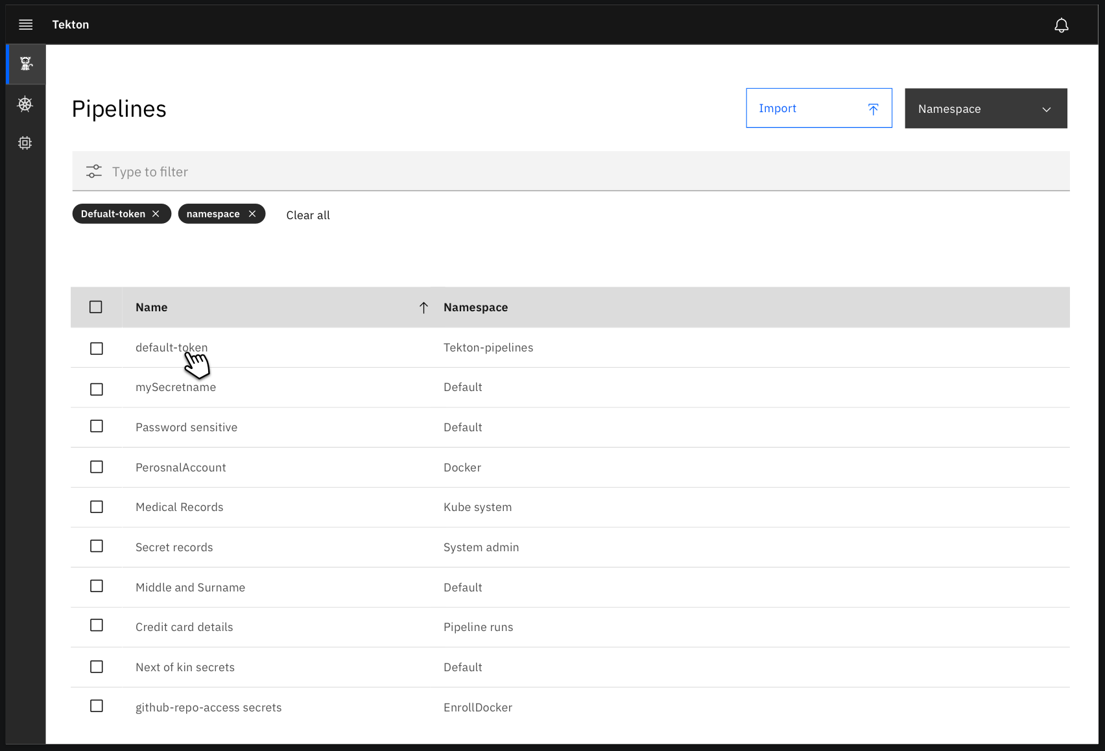Viewport: 1105px width, 751px height.
Task: Remove the Defualt-token filter tag
Action: (x=156, y=213)
